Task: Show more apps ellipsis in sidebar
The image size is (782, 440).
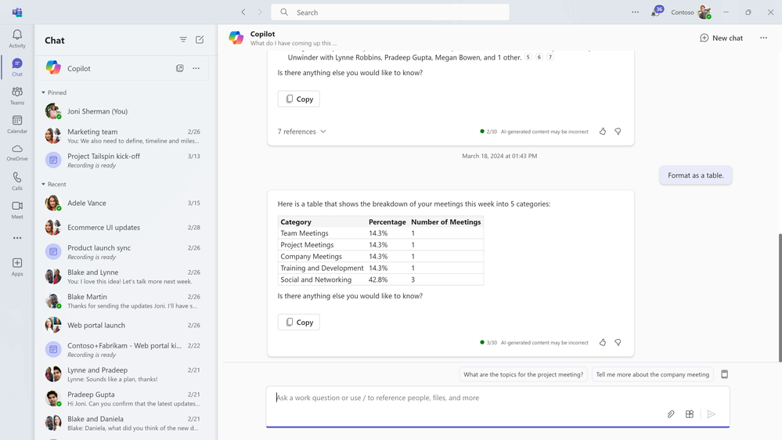Action: click(x=17, y=238)
